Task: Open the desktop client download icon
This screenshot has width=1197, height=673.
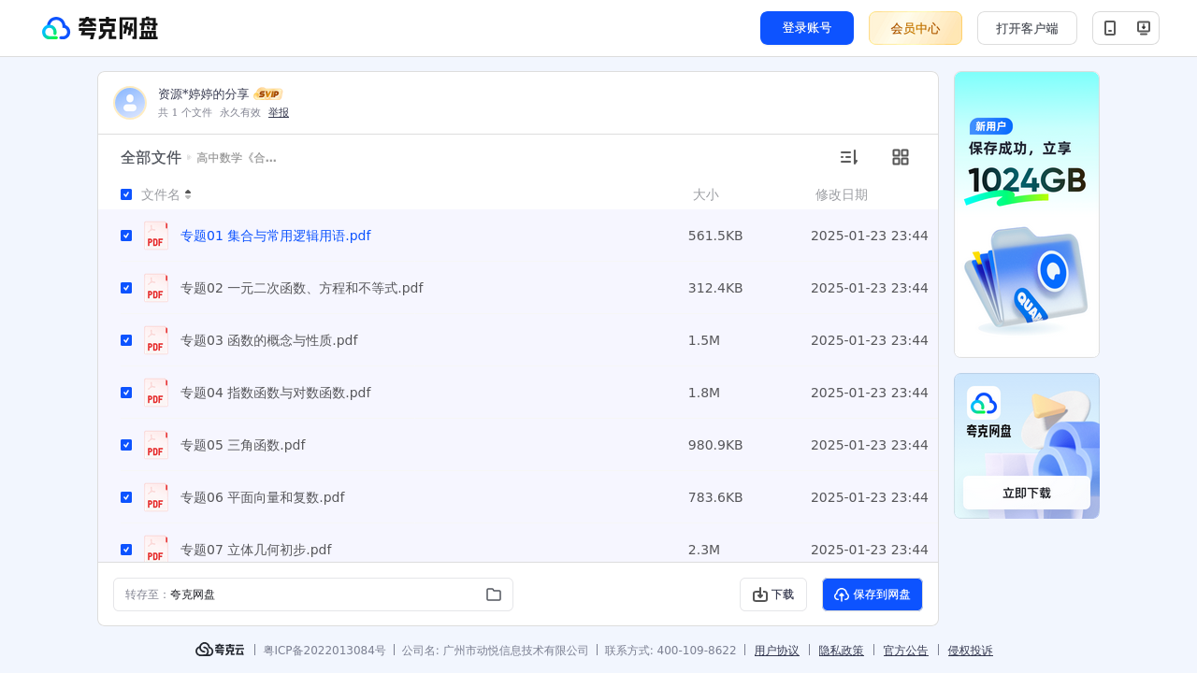Action: (x=1143, y=28)
